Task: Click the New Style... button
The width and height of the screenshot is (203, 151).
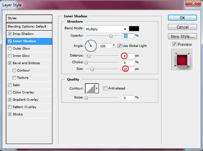Action: point(182,36)
